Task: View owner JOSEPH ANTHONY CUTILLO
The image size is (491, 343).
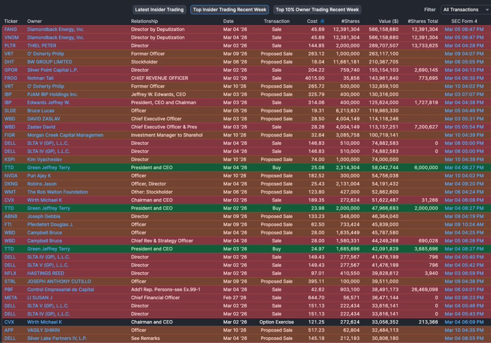Action: (x=59, y=281)
